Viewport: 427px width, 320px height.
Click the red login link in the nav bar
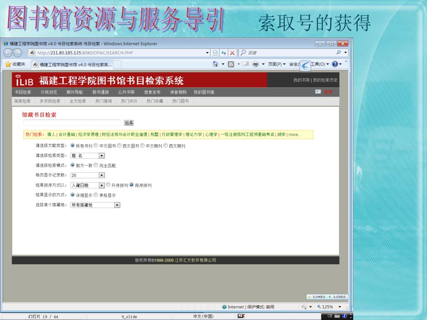(x=328, y=92)
